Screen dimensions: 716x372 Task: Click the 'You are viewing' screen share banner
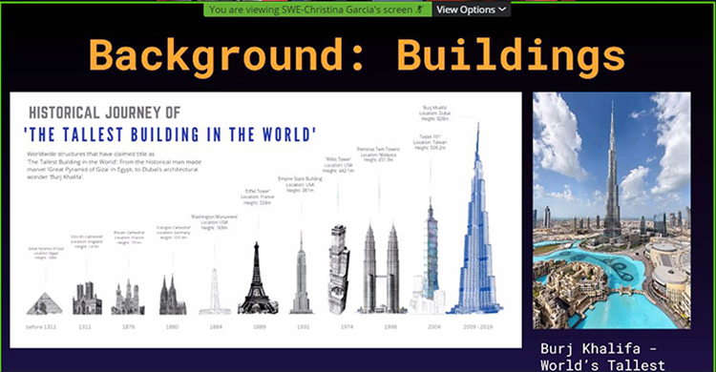point(317,10)
